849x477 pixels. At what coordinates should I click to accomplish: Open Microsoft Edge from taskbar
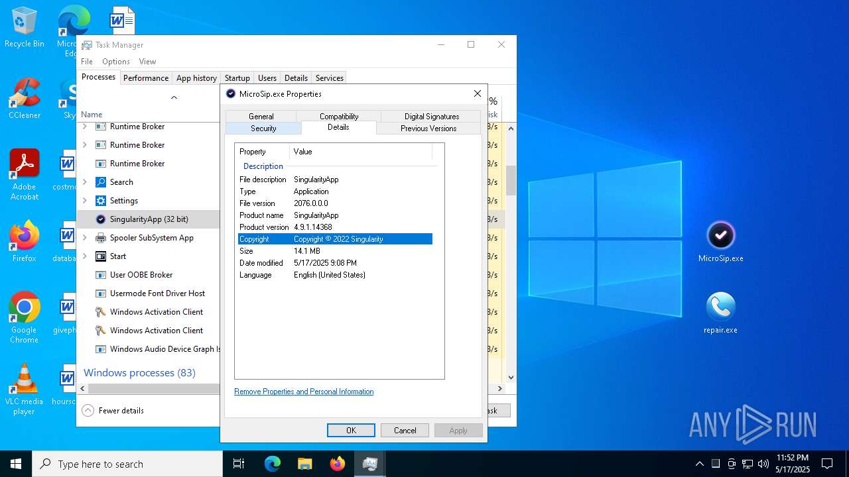[273, 464]
